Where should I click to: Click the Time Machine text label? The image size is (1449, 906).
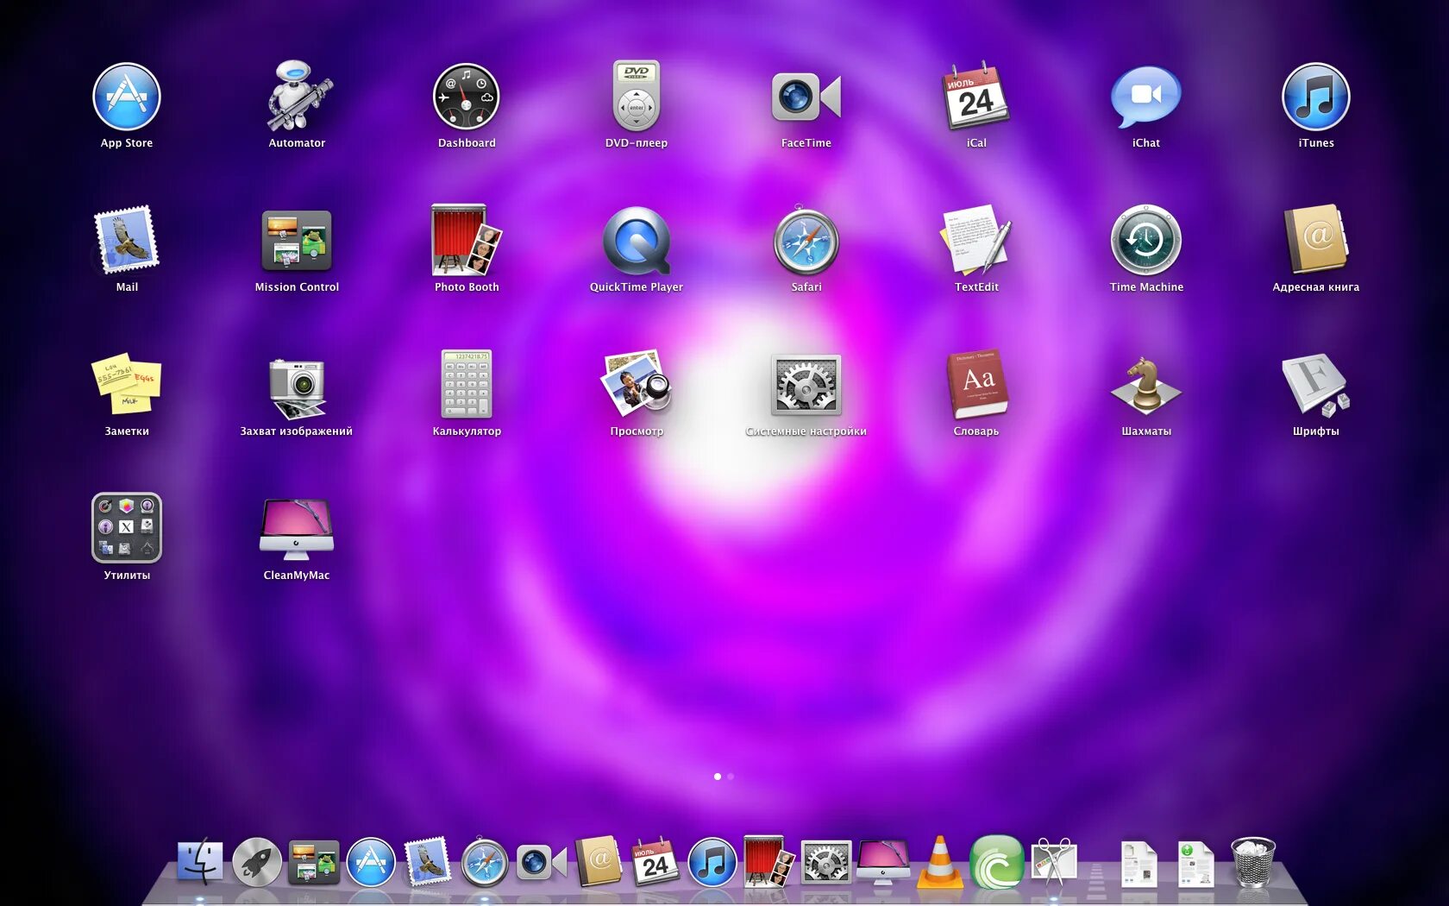(x=1146, y=287)
